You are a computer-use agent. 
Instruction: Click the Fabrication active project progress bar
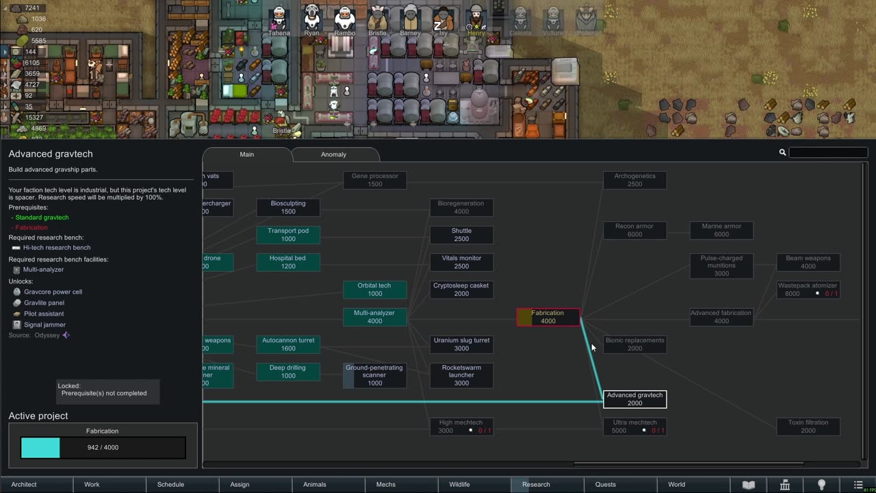[103, 448]
